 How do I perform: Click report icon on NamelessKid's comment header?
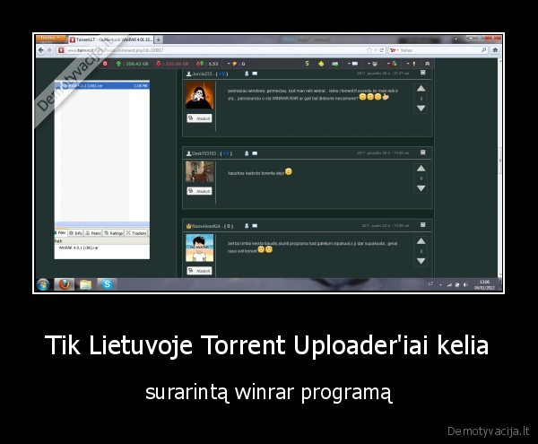[x=422, y=225]
